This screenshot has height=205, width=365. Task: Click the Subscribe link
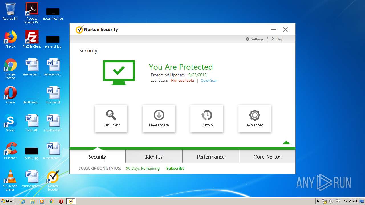(x=175, y=168)
